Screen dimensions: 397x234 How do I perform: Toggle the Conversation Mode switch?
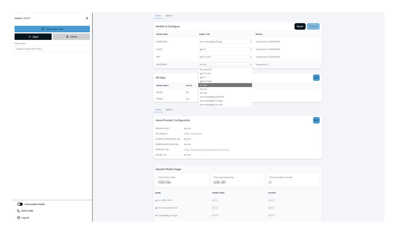[20, 204]
